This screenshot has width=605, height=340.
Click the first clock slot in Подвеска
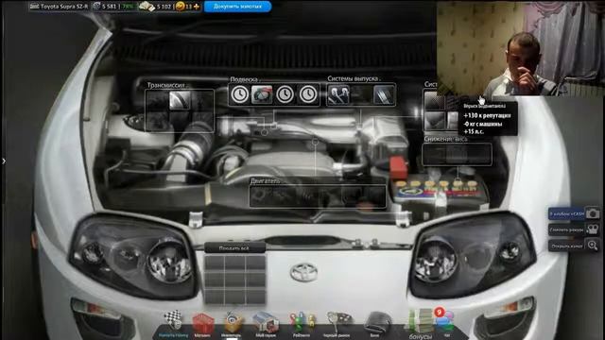point(239,94)
